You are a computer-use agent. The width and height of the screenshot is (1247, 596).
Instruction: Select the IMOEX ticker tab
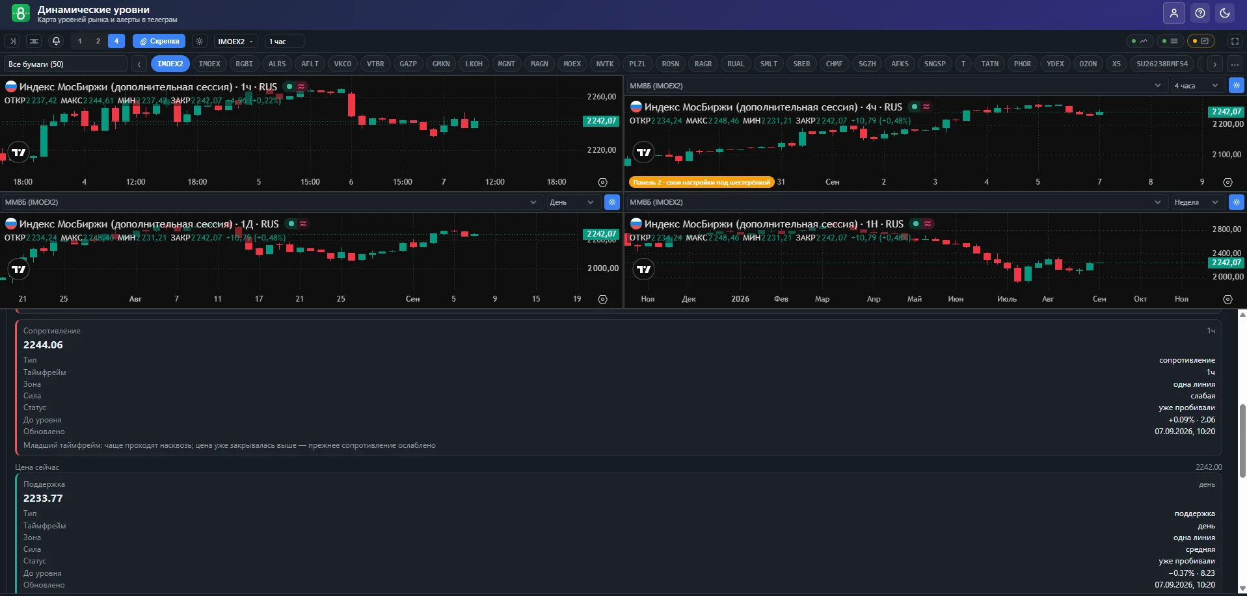click(x=209, y=64)
